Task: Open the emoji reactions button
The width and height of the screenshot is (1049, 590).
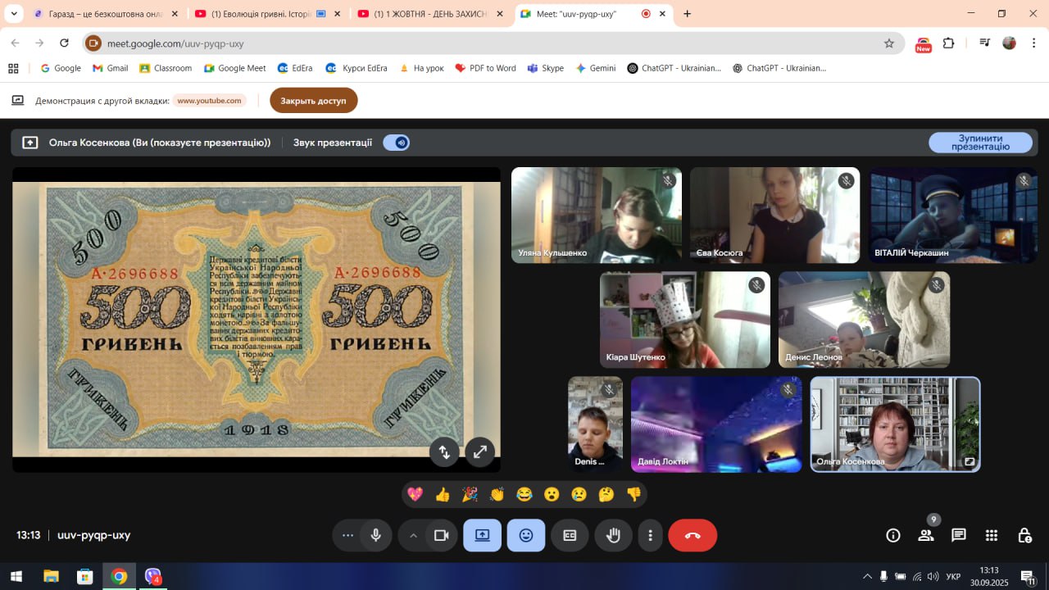Action: tap(525, 535)
